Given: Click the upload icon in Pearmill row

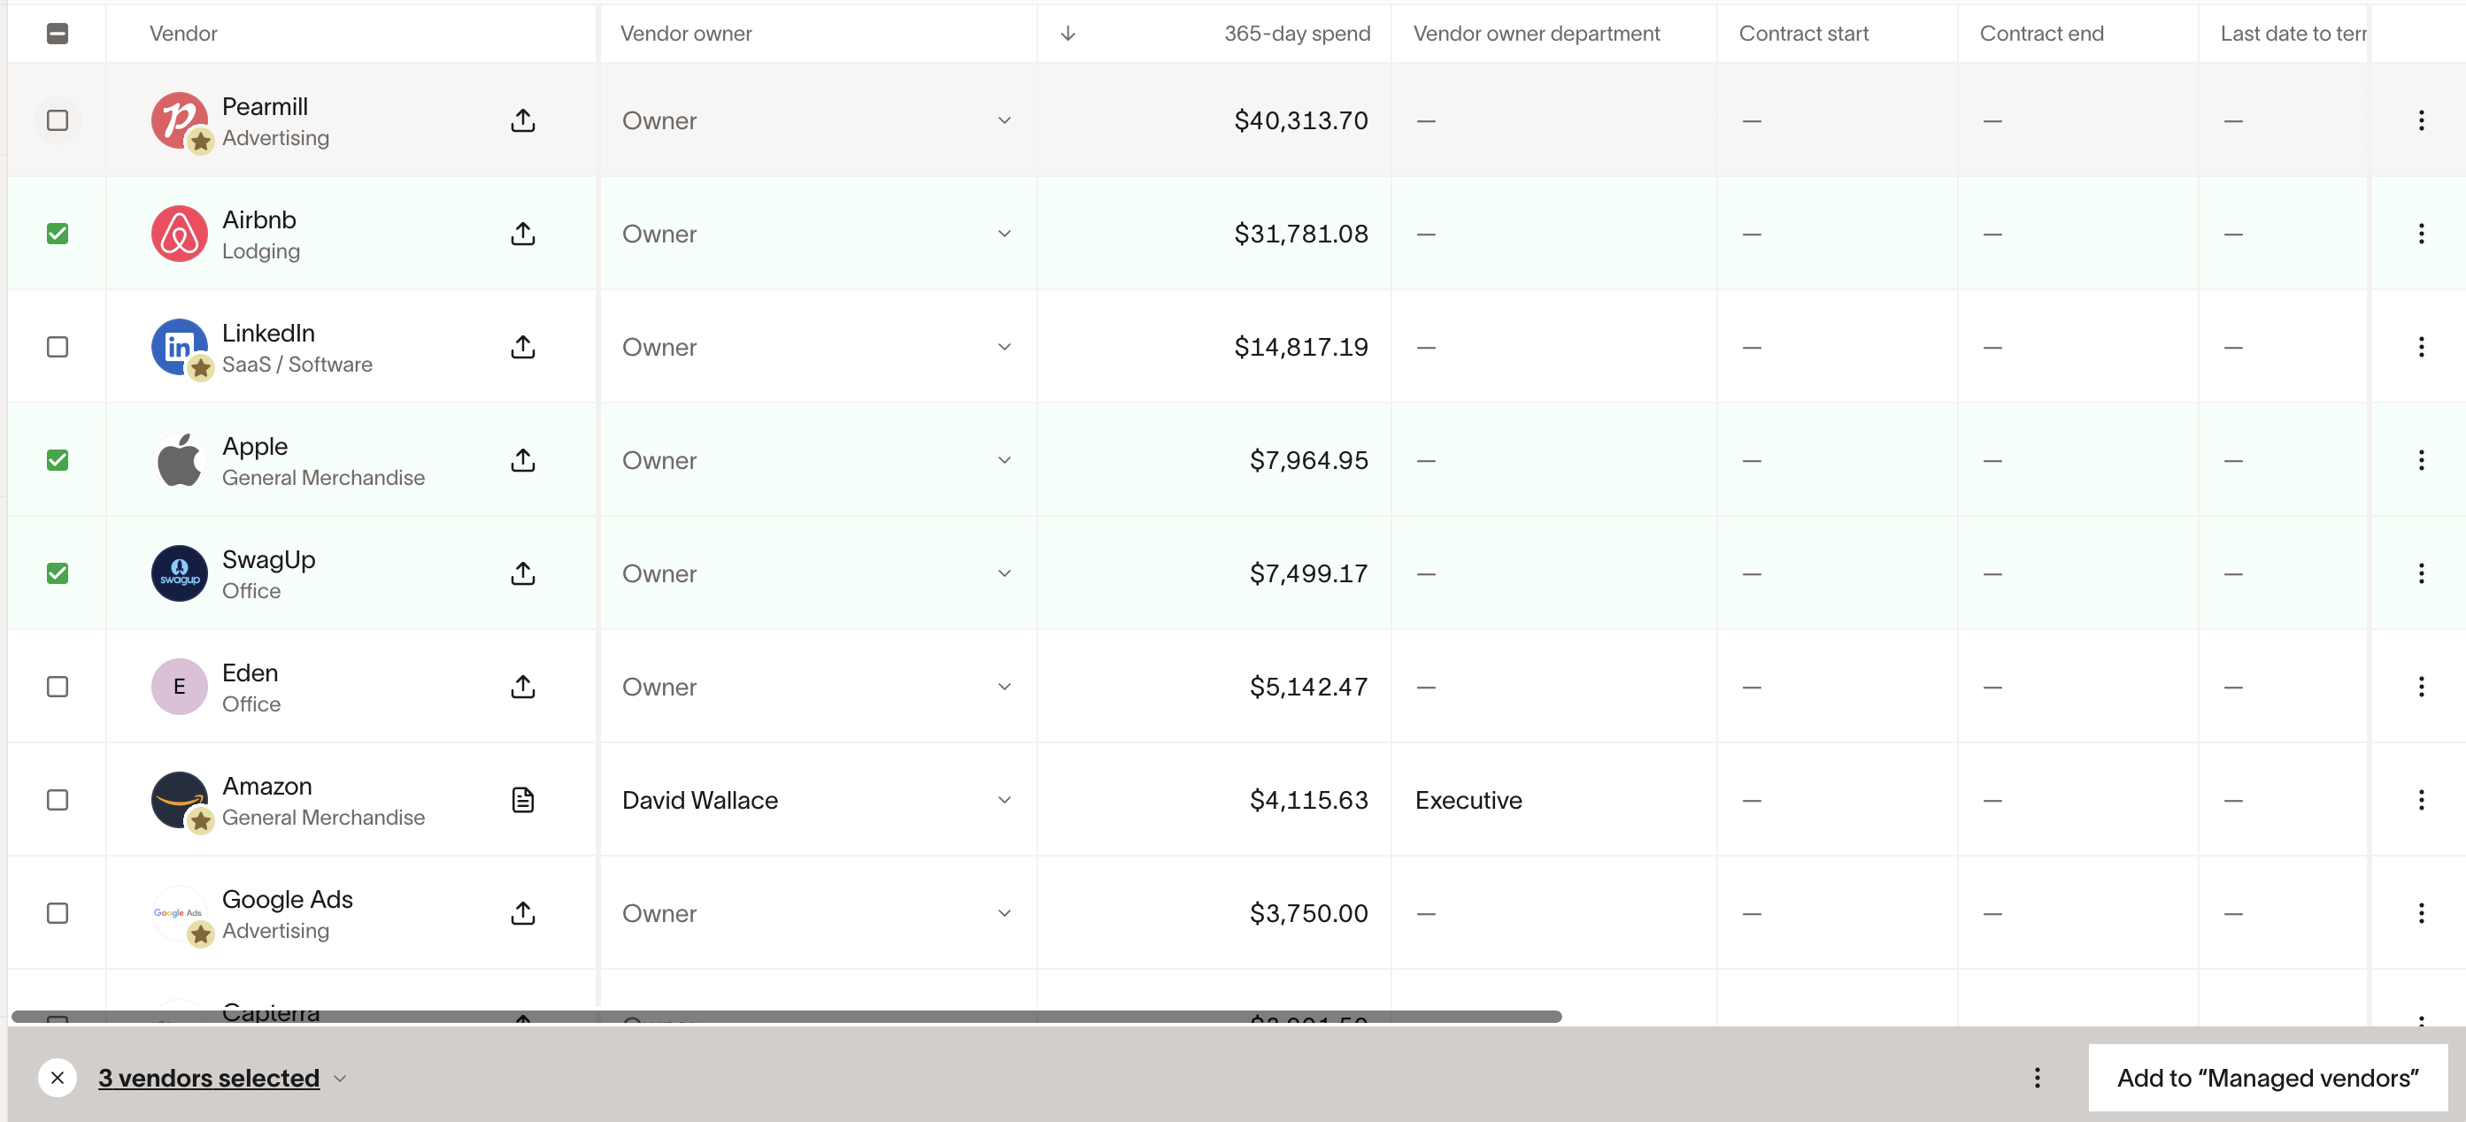Looking at the screenshot, I should tap(523, 120).
